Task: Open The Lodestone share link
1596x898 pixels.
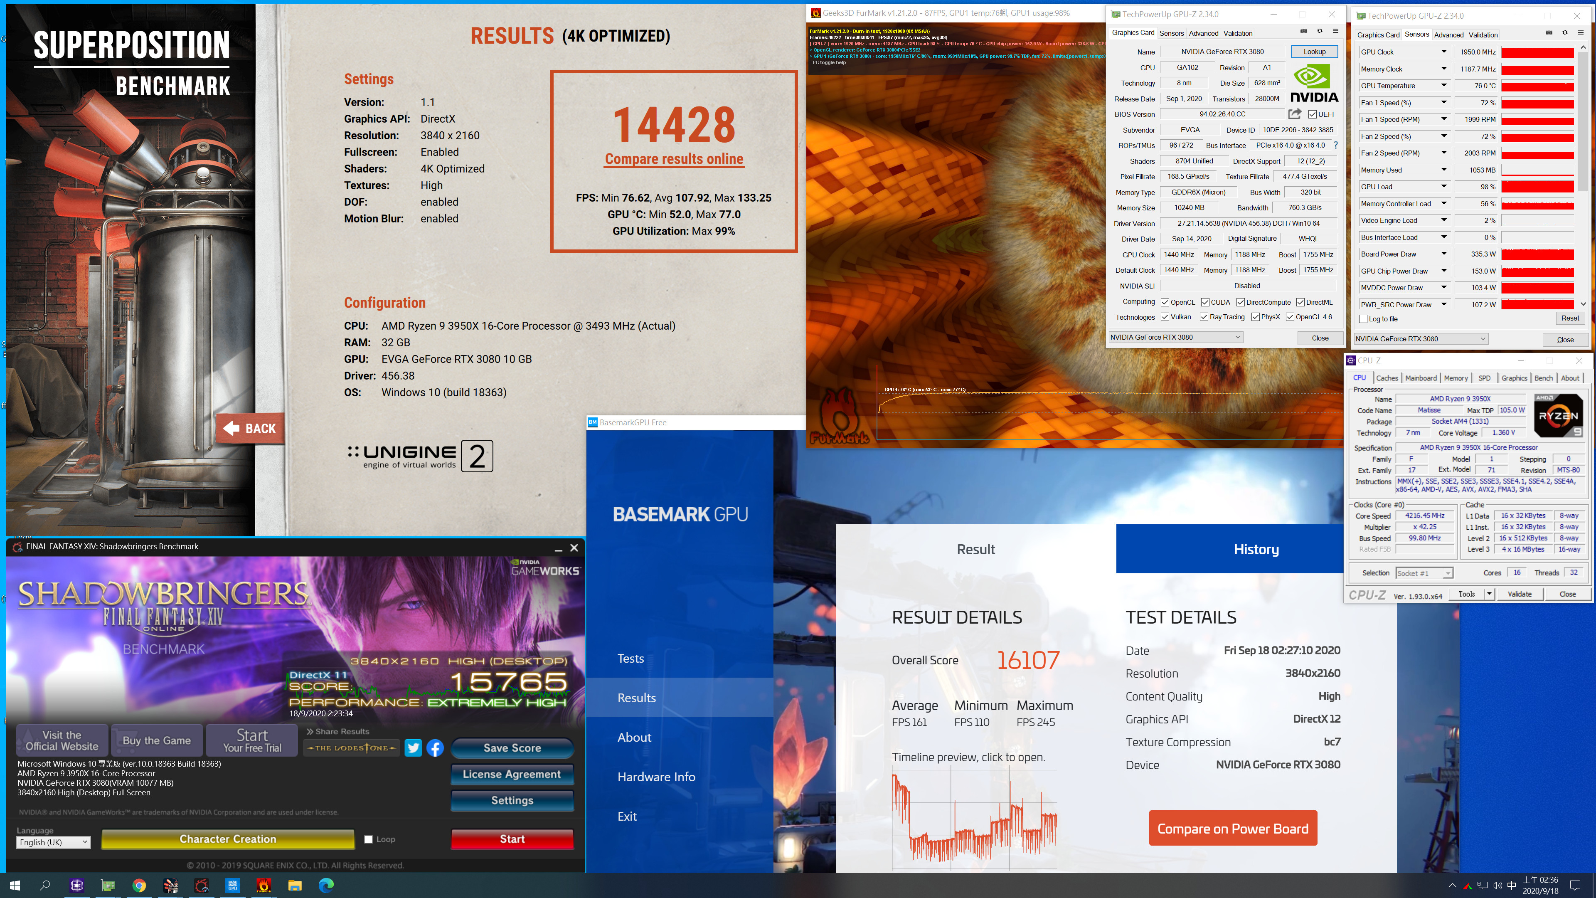Action: tap(351, 748)
